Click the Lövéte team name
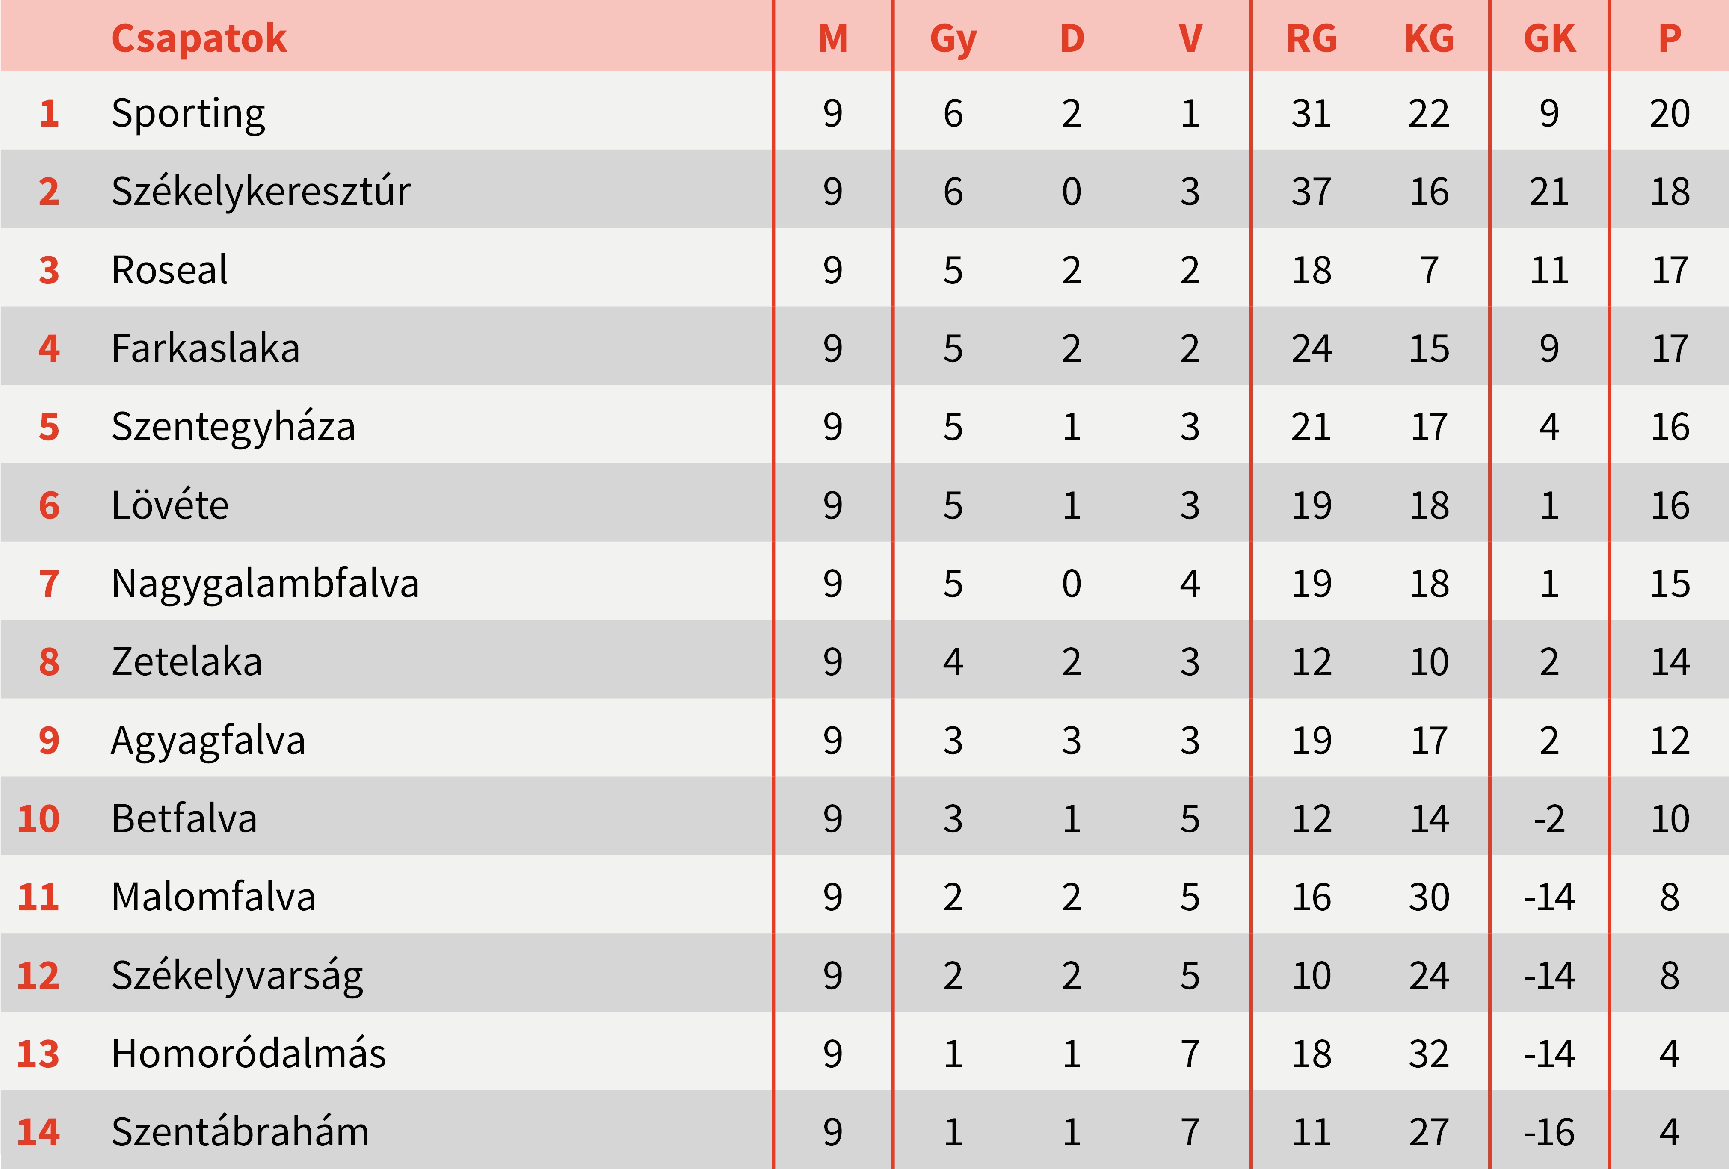 [x=170, y=505]
